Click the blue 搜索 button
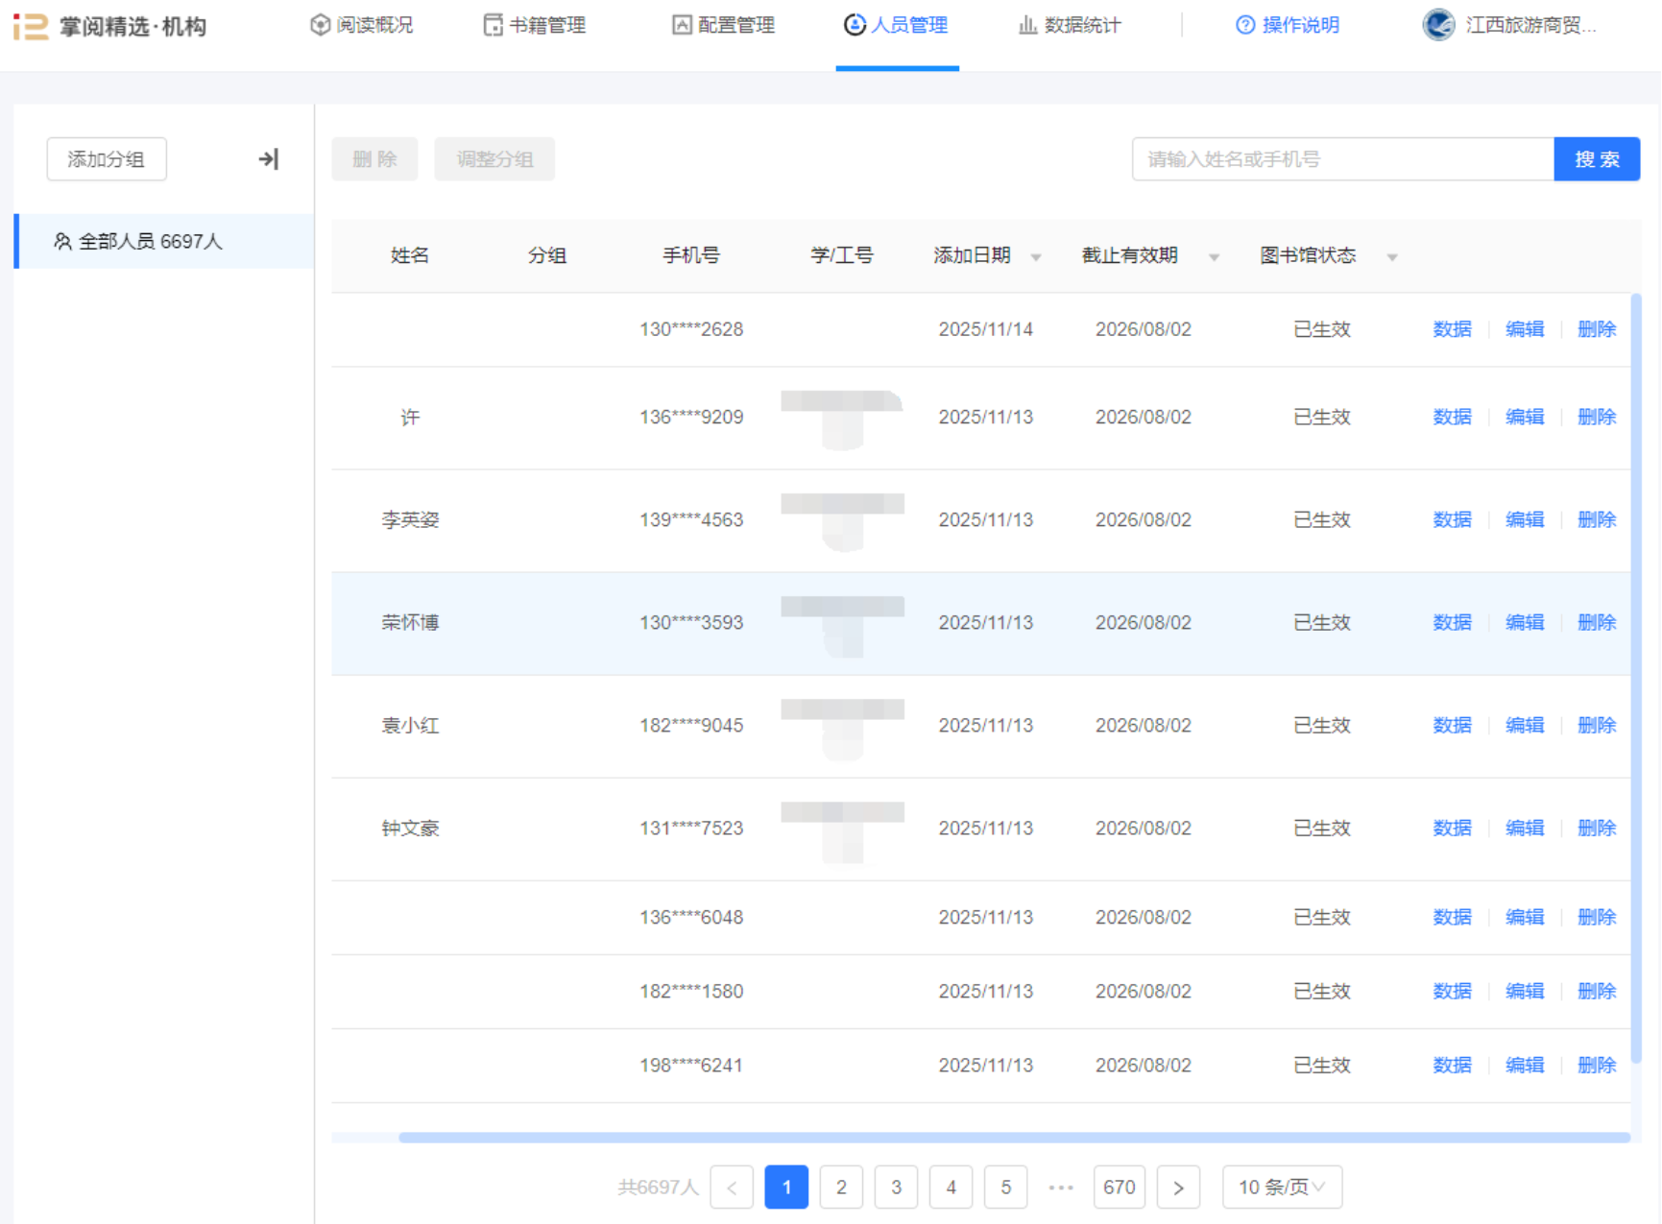Screen dimensions: 1662x1224 click(x=1596, y=159)
